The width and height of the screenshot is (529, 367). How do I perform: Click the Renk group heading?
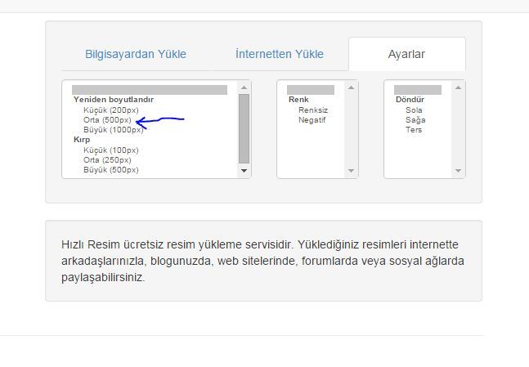tap(298, 100)
